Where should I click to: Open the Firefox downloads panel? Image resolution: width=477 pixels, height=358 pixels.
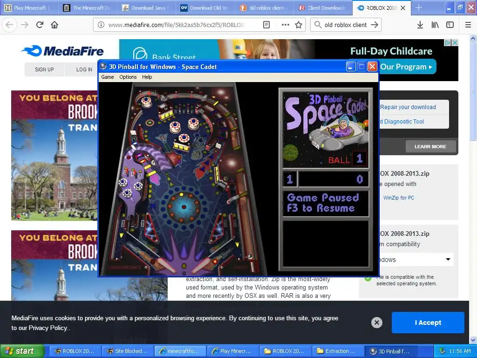click(x=420, y=25)
